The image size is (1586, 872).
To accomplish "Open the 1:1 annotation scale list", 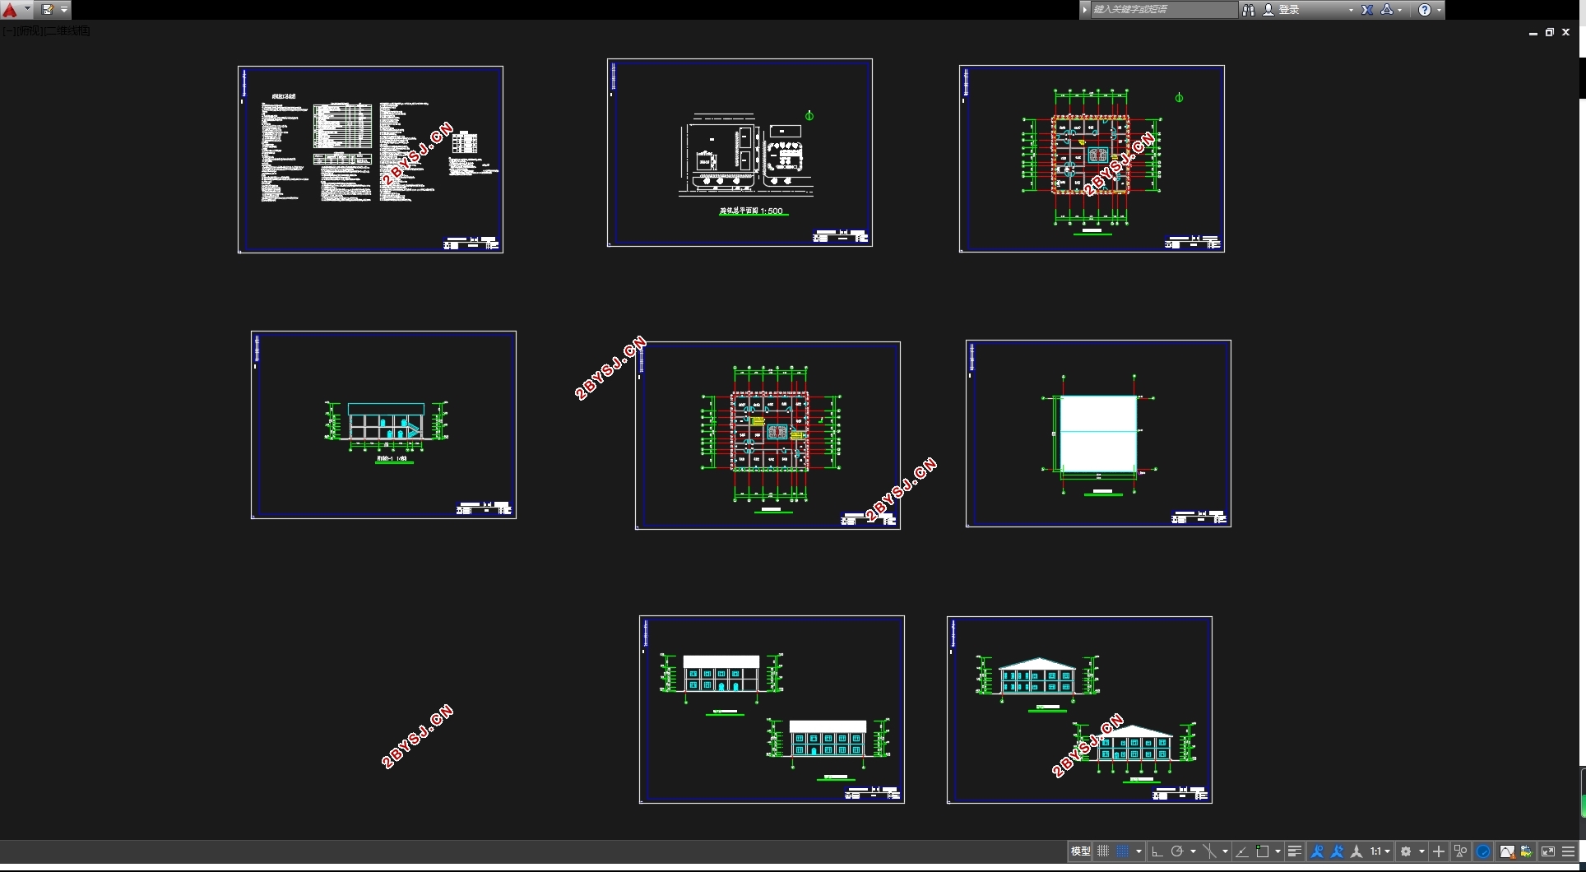I will click(1380, 851).
